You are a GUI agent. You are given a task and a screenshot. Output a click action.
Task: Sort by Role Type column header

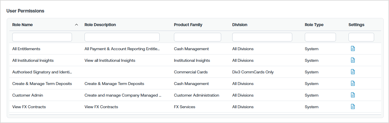click(x=314, y=25)
